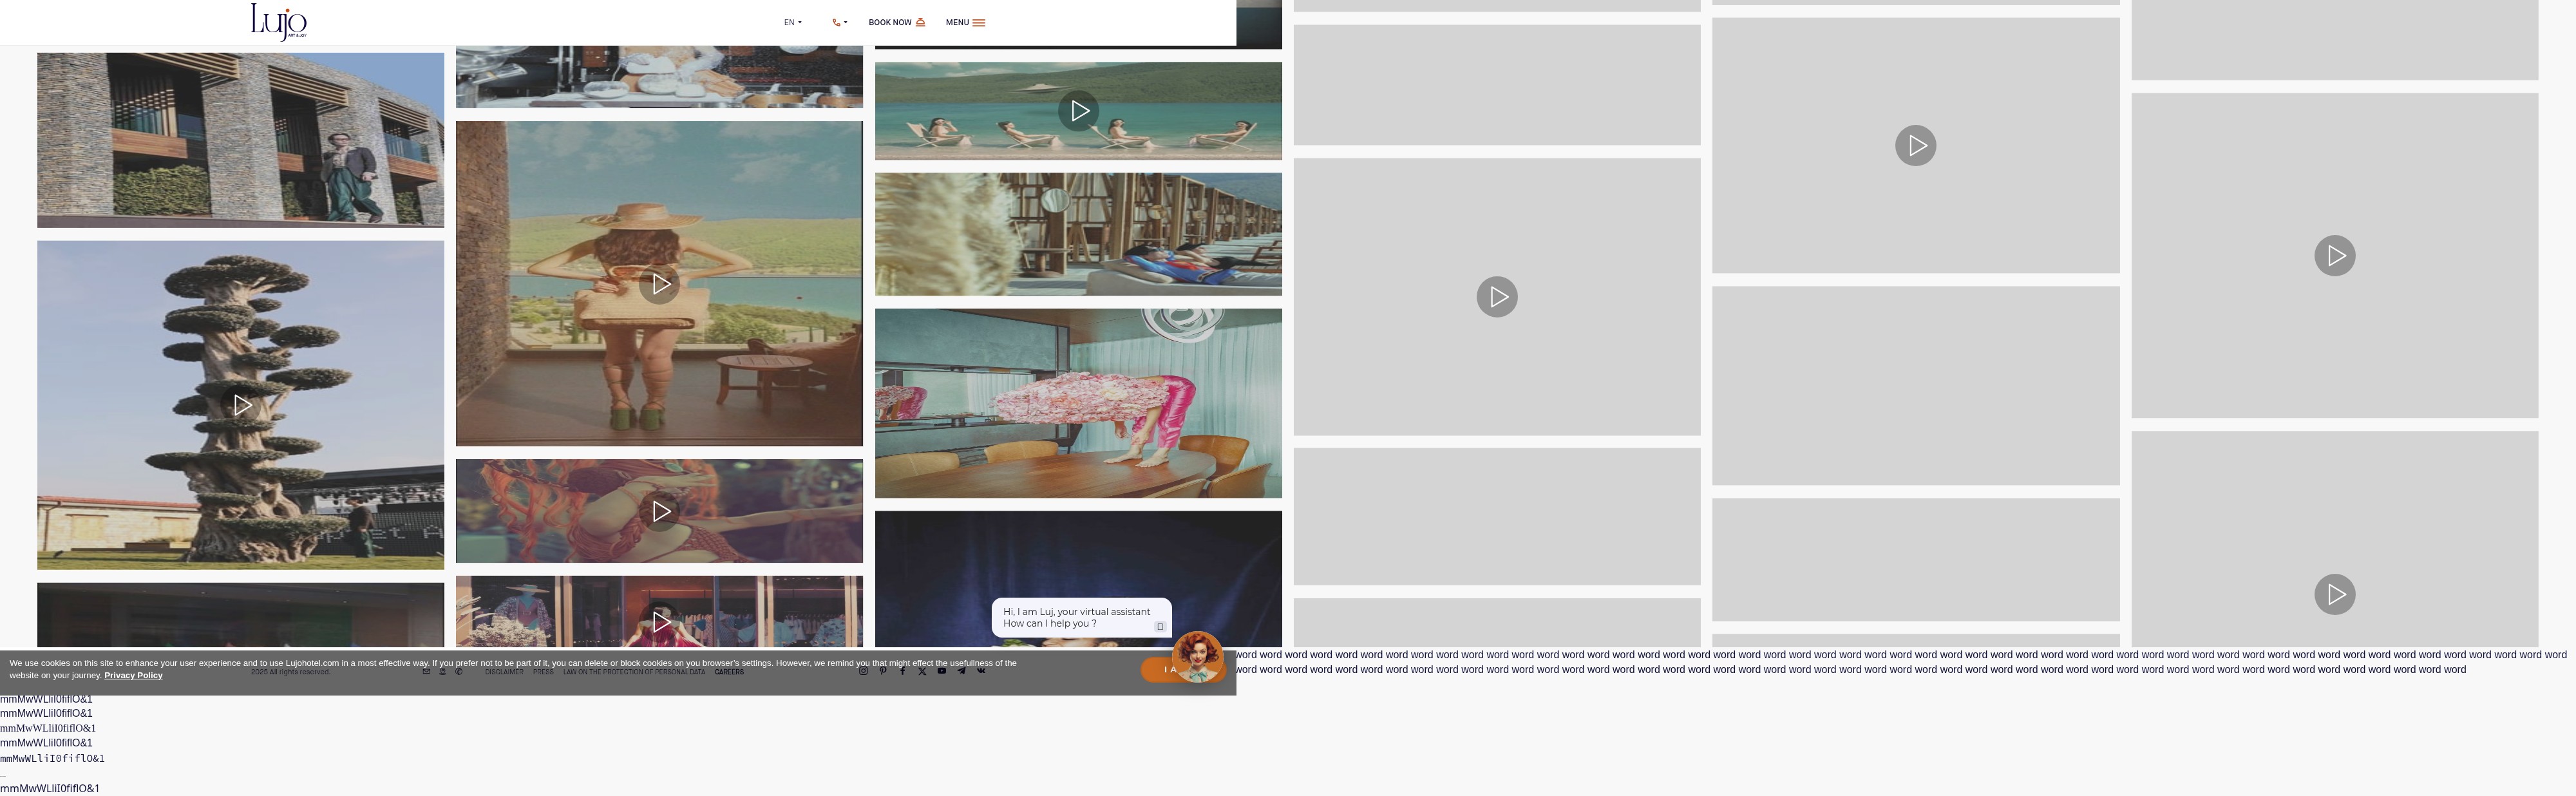
Task: Open Law on the Protection of Personal Data
Action: tap(634, 672)
